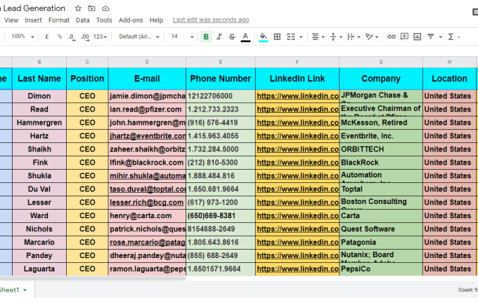Click the insert chart icon

point(417,36)
